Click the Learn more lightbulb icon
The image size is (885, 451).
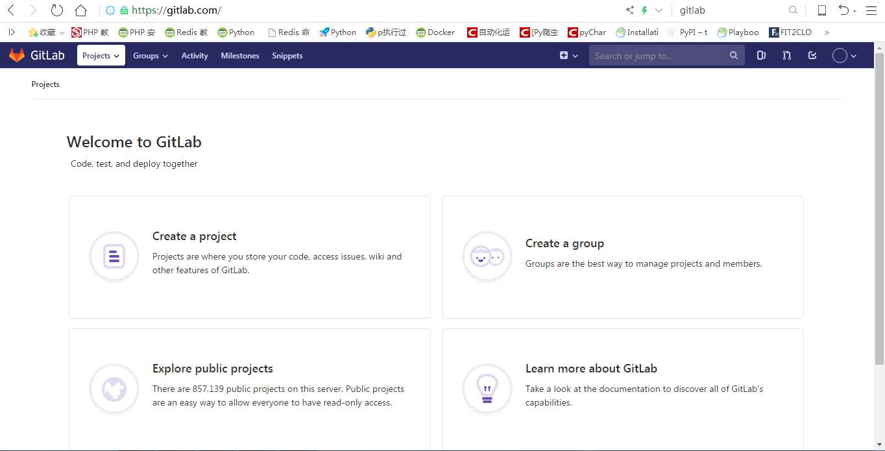[487, 389]
